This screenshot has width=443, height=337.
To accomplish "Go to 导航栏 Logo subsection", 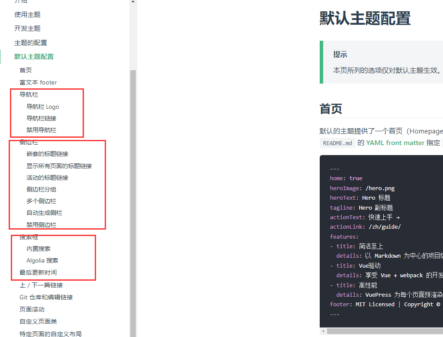I will (x=43, y=107).
